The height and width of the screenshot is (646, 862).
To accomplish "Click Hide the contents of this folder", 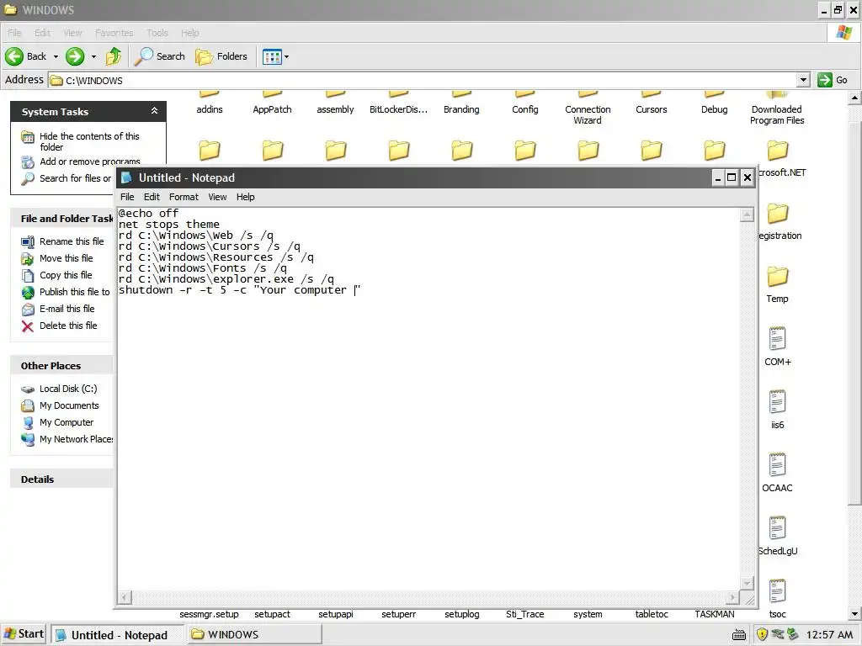I will [89, 141].
